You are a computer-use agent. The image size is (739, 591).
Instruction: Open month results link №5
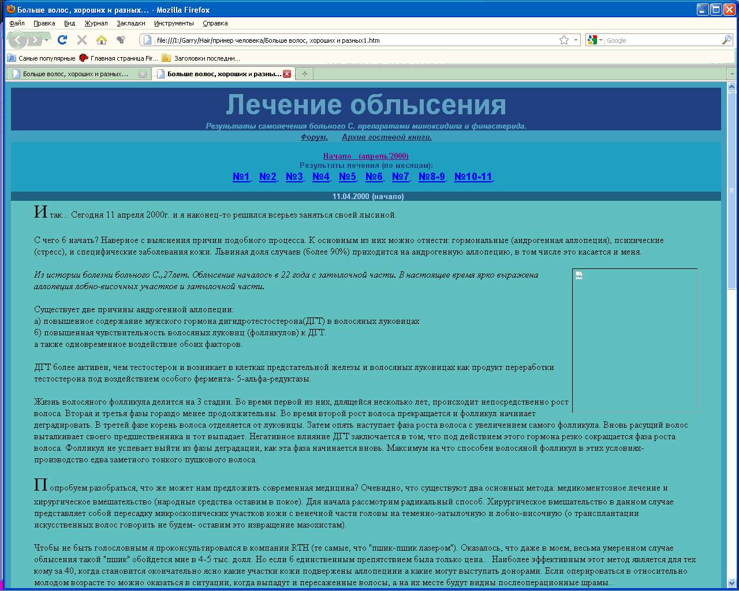pyautogui.click(x=348, y=177)
